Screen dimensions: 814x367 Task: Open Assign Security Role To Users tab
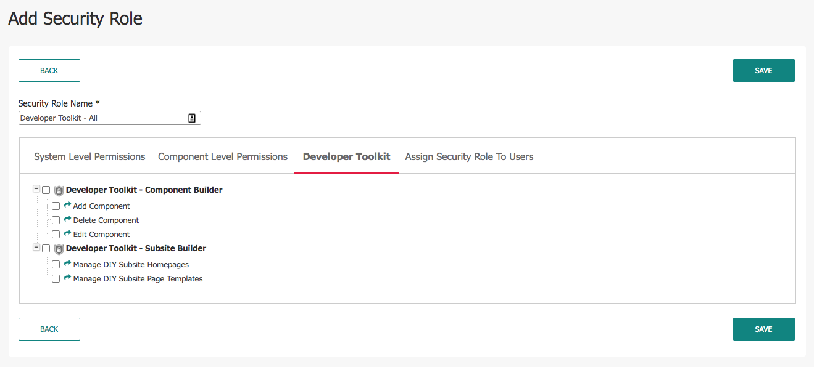point(469,157)
